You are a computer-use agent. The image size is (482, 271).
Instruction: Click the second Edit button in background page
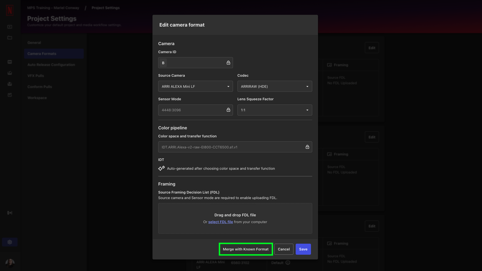tap(372, 137)
